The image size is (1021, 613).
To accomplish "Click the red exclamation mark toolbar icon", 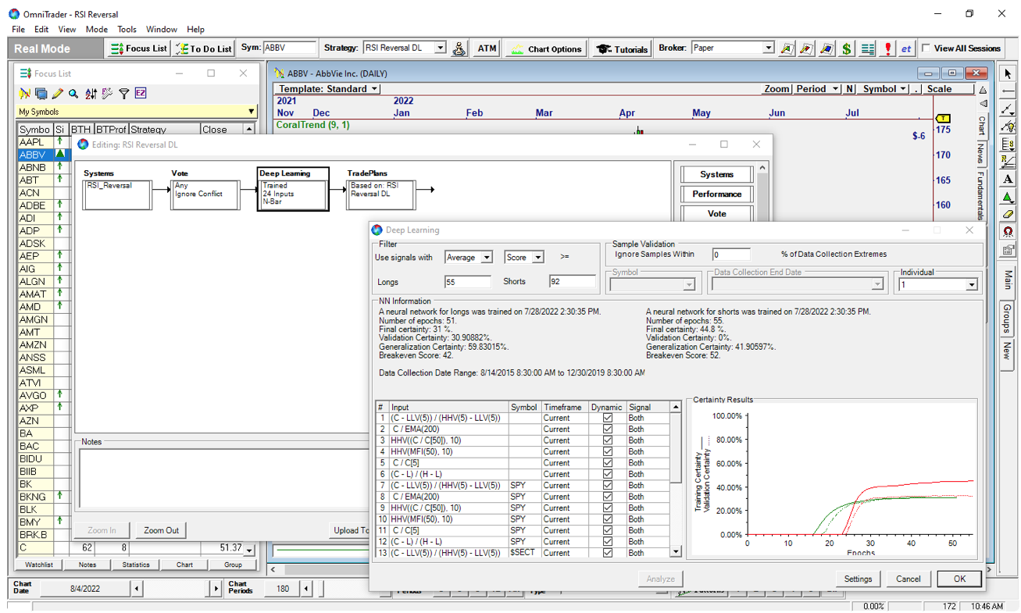I will pyautogui.click(x=888, y=48).
